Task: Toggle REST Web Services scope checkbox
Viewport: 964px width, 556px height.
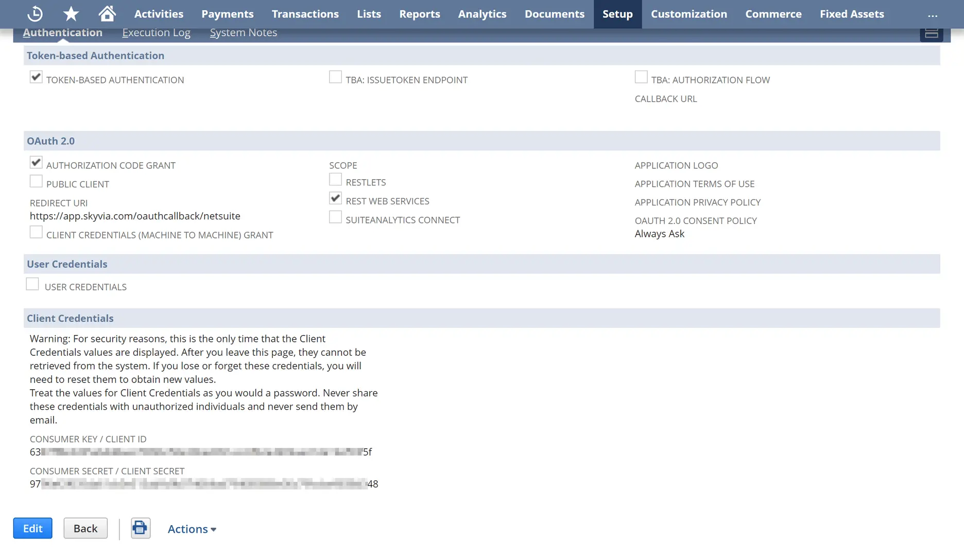Action: [x=335, y=198]
